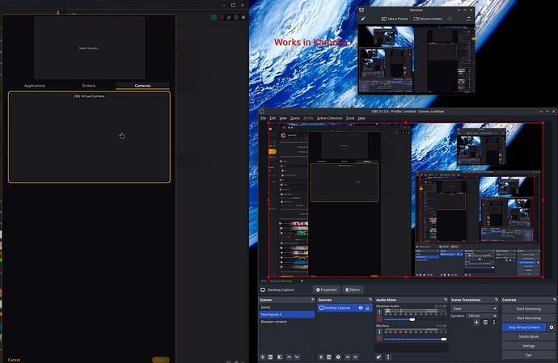This screenshot has height=363, width=558.
Task: Click Record a Video in Kamoso
Action: [428, 19]
